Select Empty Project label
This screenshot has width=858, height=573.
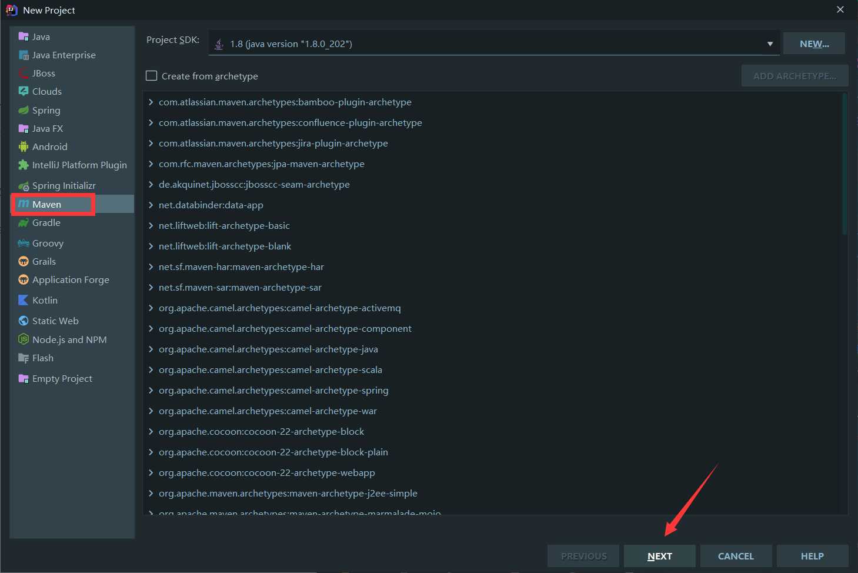tap(62, 378)
